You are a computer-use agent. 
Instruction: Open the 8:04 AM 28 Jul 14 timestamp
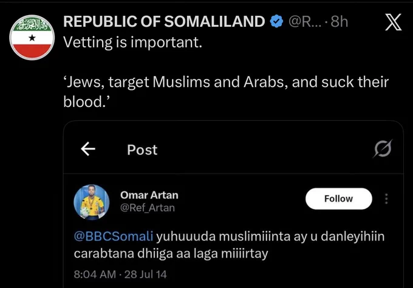(x=120, y=274)
